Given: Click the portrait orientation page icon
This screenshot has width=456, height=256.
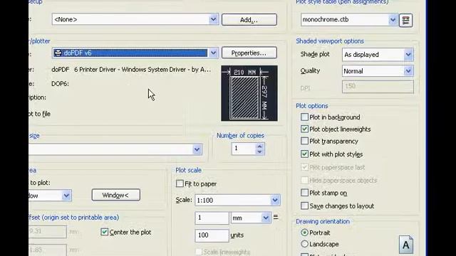Looking at the screenshot, I should pyautogui.click(x=406, y=245).
